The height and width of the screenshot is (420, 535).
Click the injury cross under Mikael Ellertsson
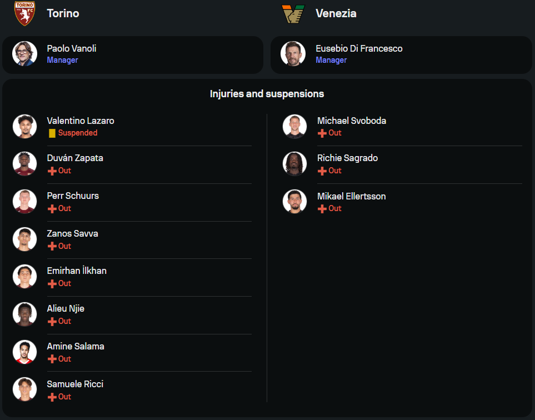(322, 209)
